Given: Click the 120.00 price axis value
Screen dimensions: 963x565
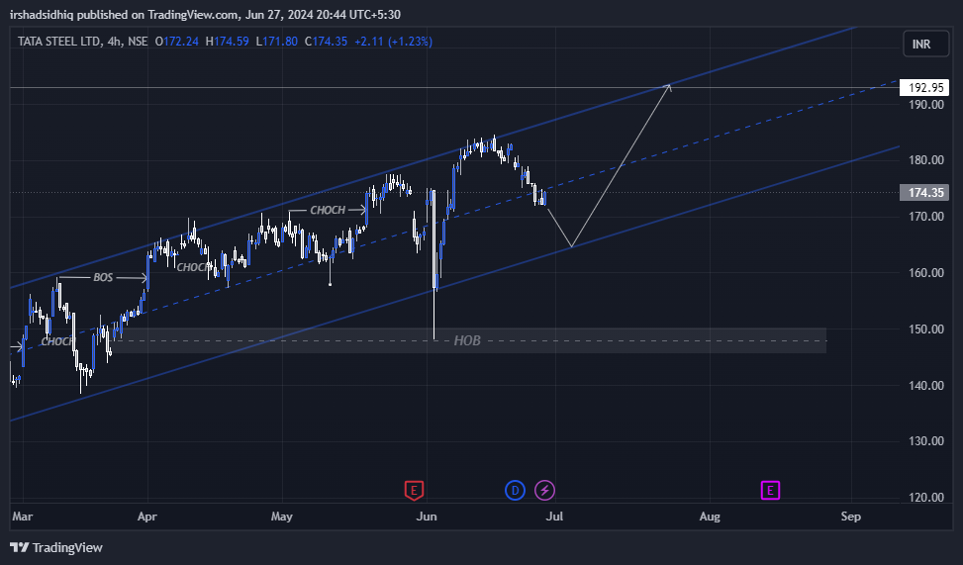Looking at the screenshot, I should (x=926, y=498).
